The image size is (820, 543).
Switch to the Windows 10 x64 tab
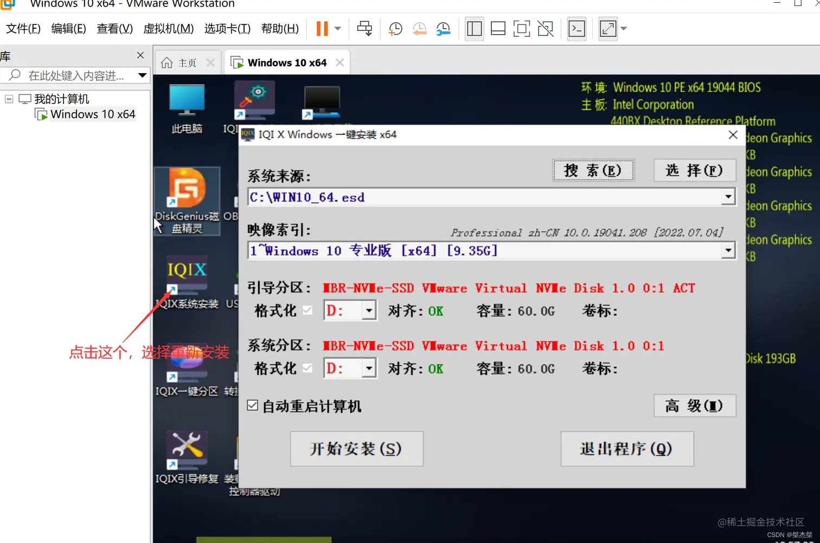point(287,63)
